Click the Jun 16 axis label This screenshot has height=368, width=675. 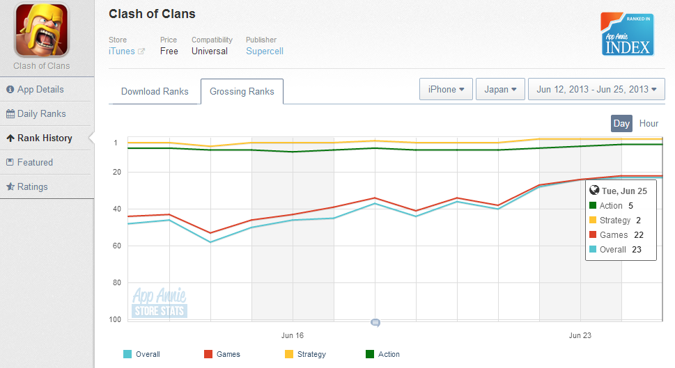point(293,335)
